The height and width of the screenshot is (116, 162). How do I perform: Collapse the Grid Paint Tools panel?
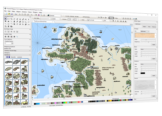point(30,29)
